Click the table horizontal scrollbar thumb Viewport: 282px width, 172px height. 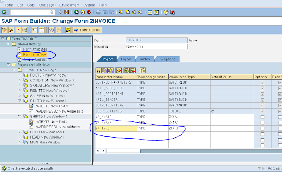pyautogui.click(x=123, y=151)
